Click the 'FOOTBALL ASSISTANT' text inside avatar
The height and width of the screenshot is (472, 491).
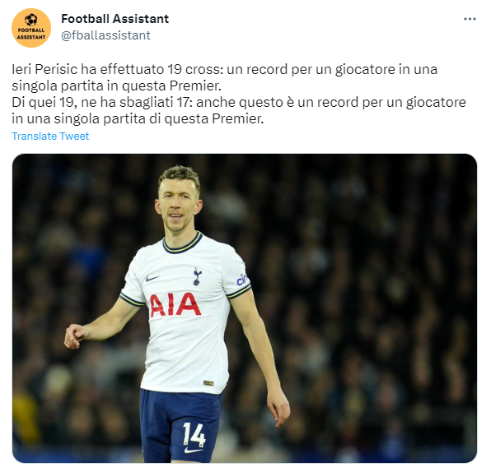31,34
